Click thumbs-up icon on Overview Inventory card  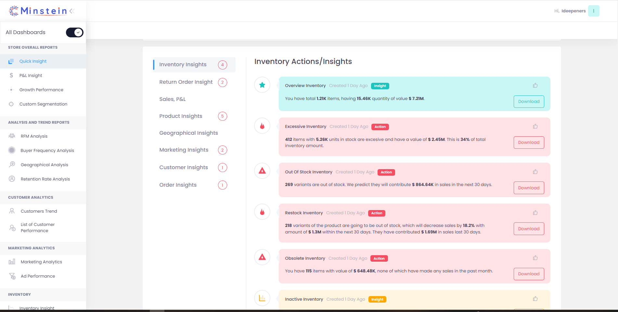535,85
